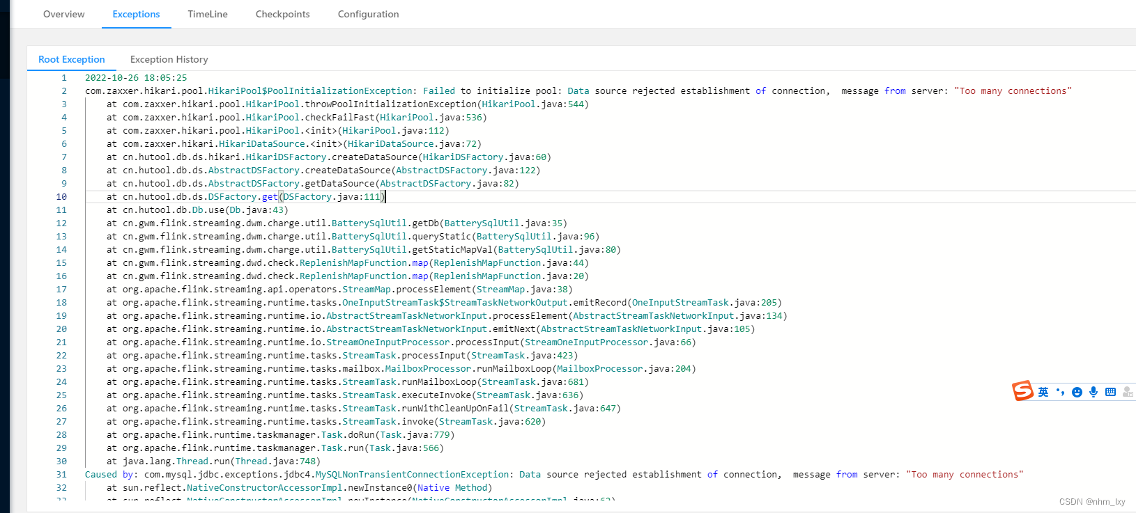Click HikariPool.java:544 on line 3
Viewport: 1136px width, 513px height.
point(532,104)
